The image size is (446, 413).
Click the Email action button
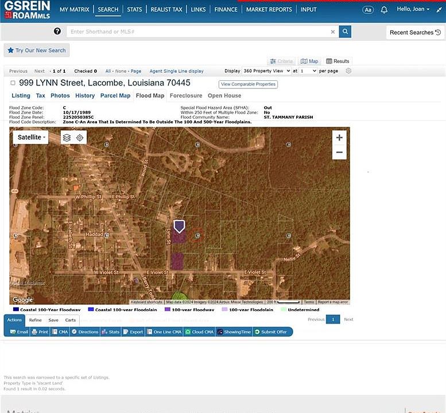pos(19,332)
